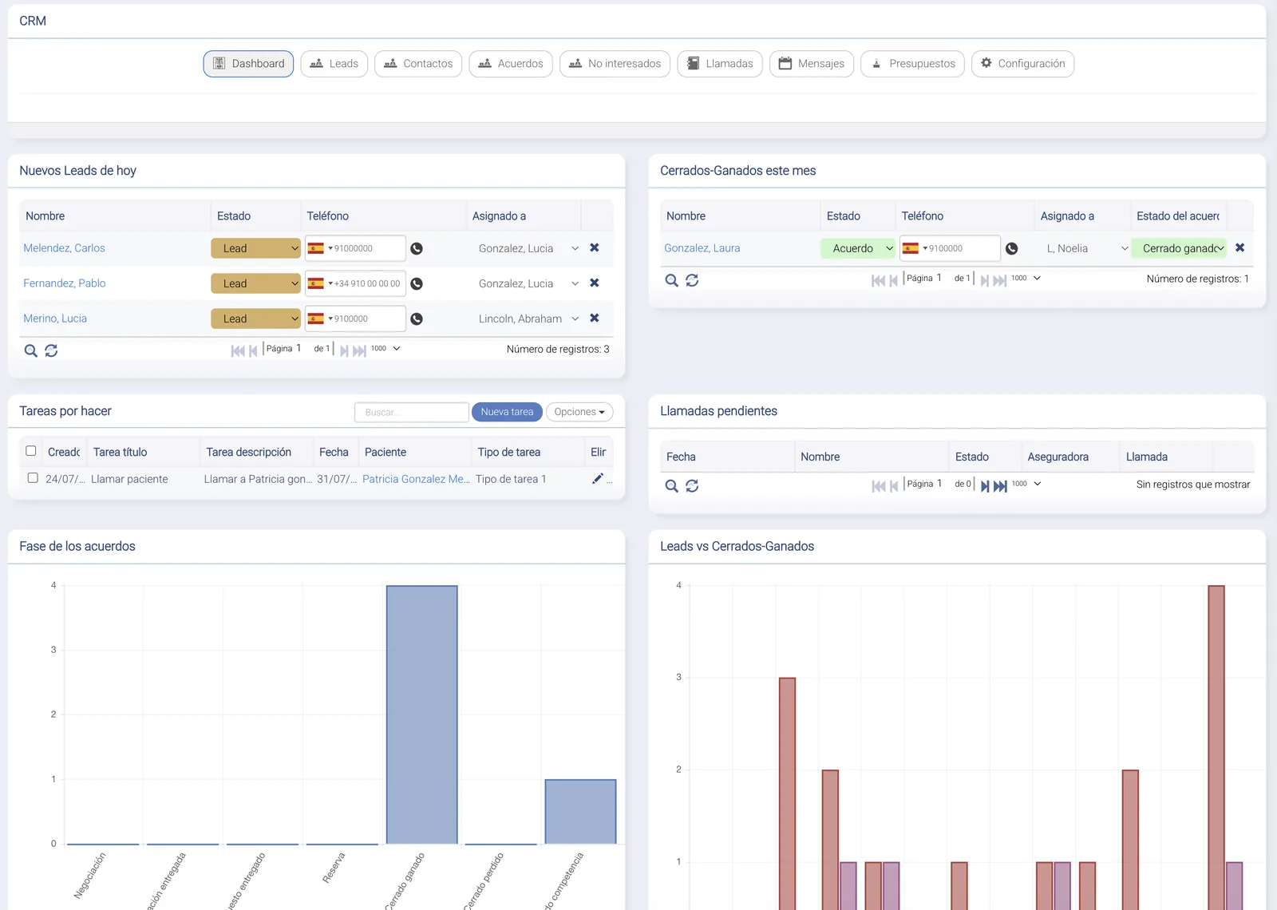Select all tasks header checkbox
This screenshot has height=910, width=1277.
coord(31,451)
